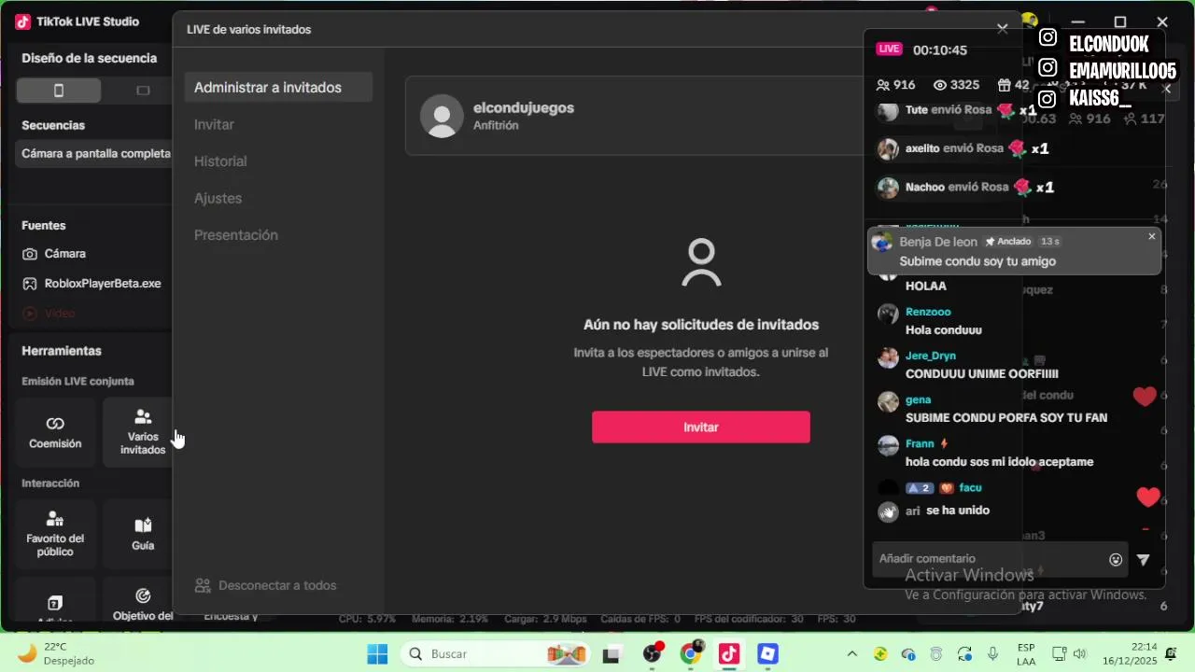Open the Coemisión tool
The image size is (1195, 672).
pyautogui.click(x=55, y=432)
